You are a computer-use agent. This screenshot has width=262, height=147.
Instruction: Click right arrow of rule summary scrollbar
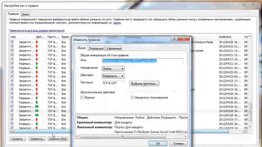(x=185, y=136)
